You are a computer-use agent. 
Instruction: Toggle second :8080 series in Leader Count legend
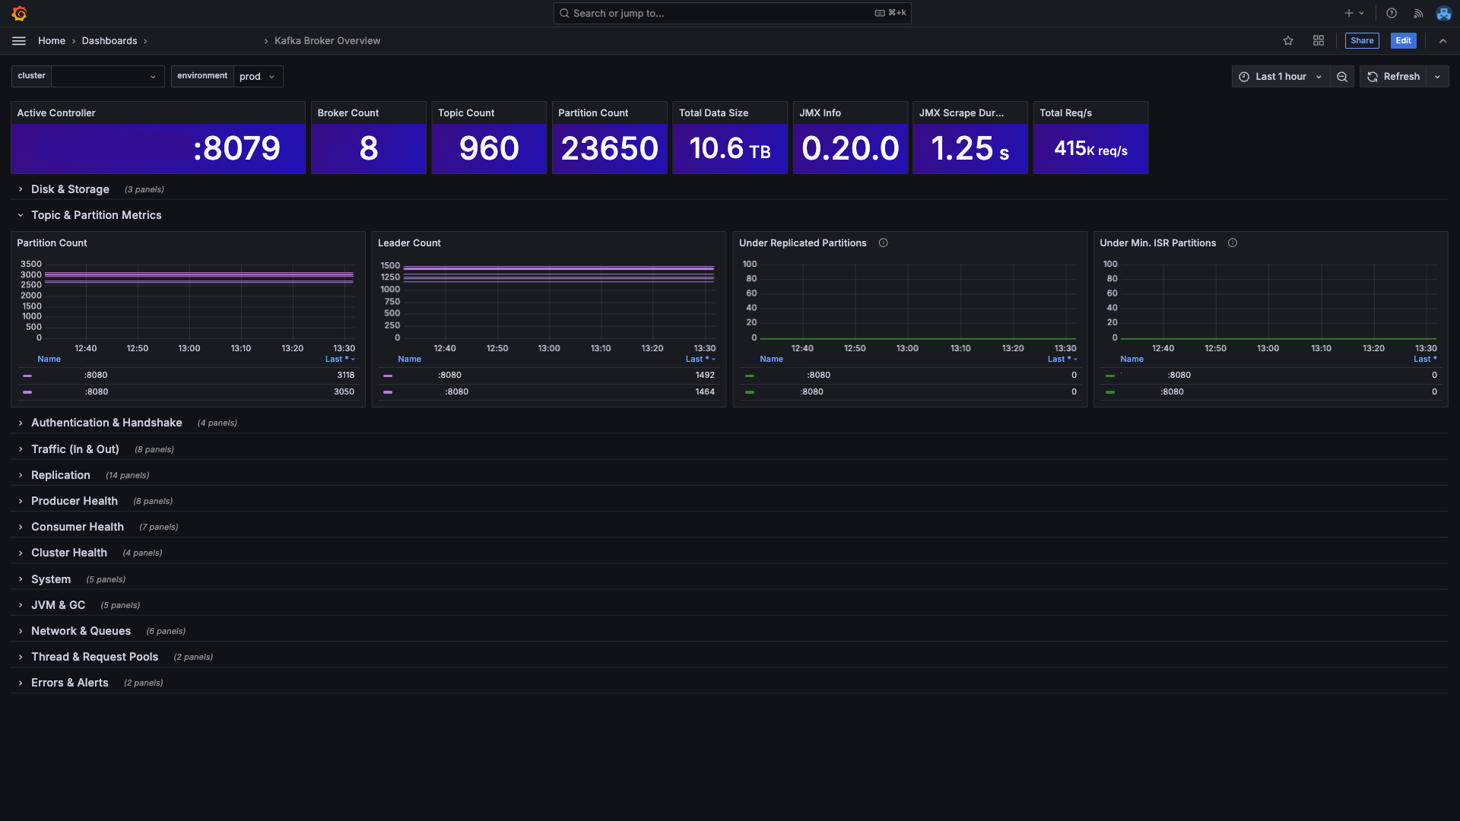(456, 392)
